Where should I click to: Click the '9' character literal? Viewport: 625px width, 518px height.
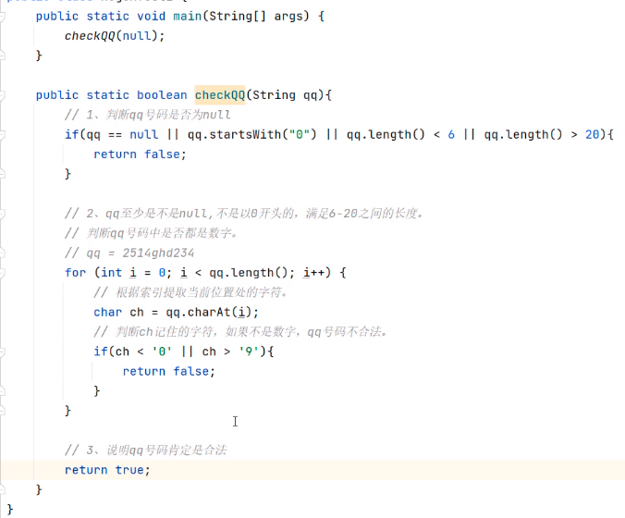[249, 351]
